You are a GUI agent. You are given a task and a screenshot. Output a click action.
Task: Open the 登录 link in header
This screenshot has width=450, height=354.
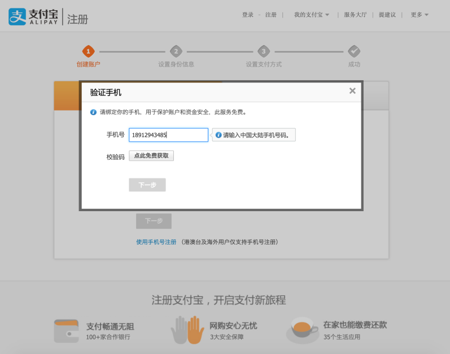tap(248, 15)
